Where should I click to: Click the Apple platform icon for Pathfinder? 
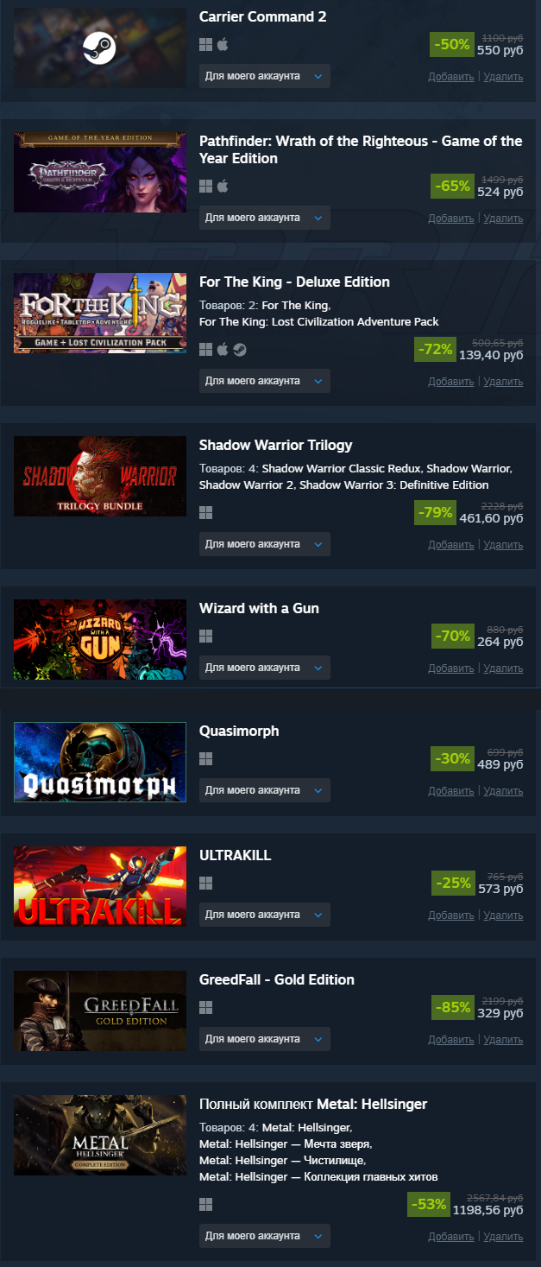coord(223,186)
